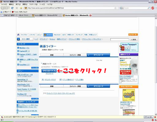Open the 表示 menu
Screen dimensions: 157x122
pyautogui.click(x=18, y=4)
